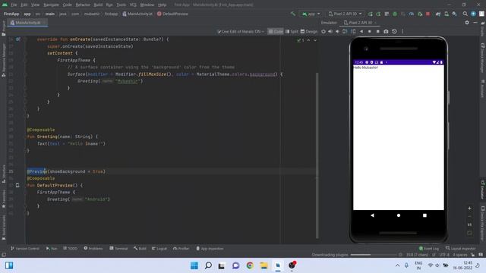Toggle the Resource Manager side panel
The image size is (486, 273).
pyautogui.click(x=4, y=60)
